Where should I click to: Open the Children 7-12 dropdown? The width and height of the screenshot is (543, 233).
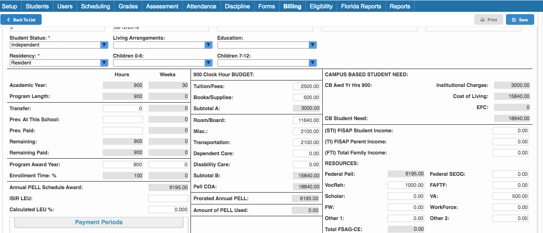coord(312,63)
